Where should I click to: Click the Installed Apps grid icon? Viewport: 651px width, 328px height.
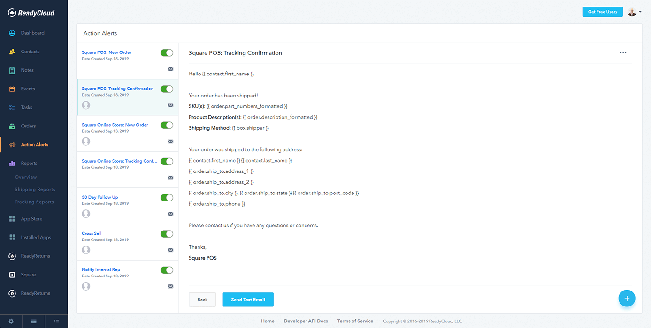click(x=12, y=238)
